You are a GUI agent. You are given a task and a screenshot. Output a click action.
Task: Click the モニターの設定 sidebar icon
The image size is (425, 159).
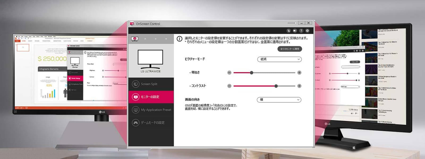(x=135, y=97)
